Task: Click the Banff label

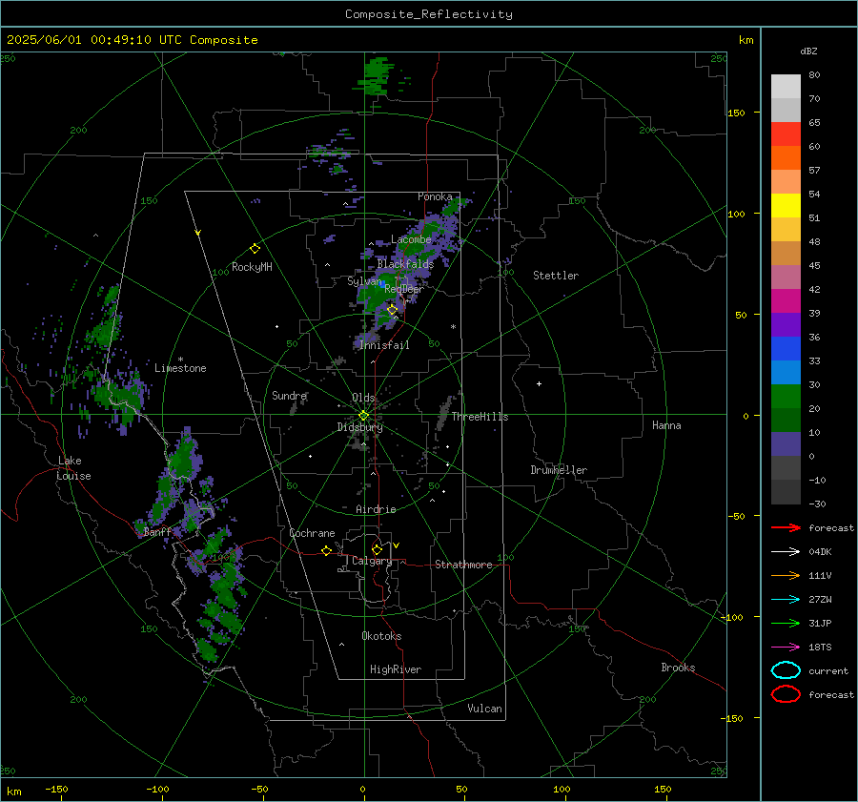Action: (x=157, y=531)
